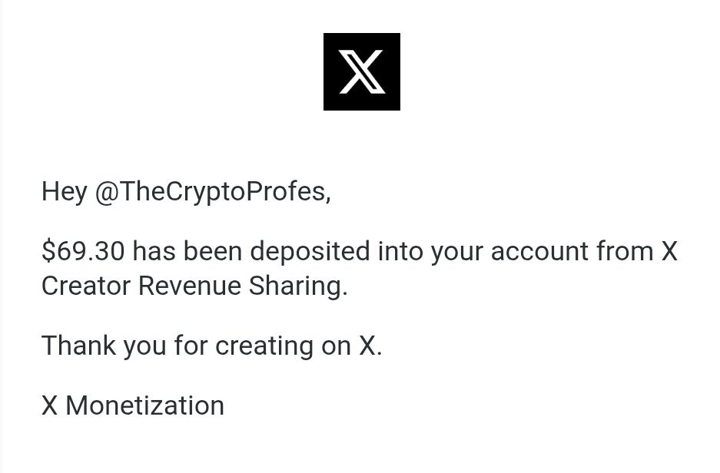Image resolution: width=720 pixels, height=473 pixels.
Task: Click the word creating in thanks line
Action: (x=264, y=346)
